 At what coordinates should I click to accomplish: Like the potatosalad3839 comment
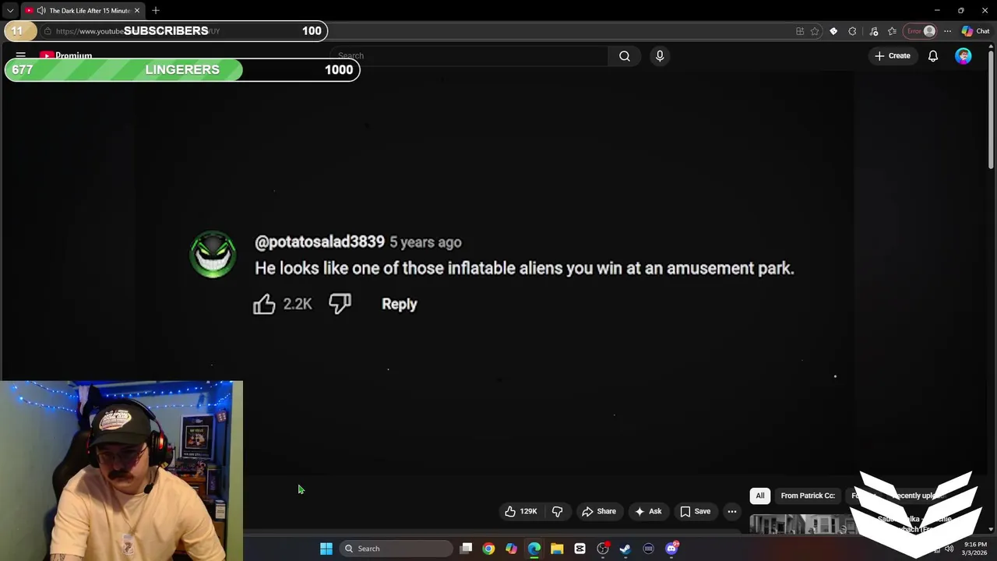click(264, 304)
